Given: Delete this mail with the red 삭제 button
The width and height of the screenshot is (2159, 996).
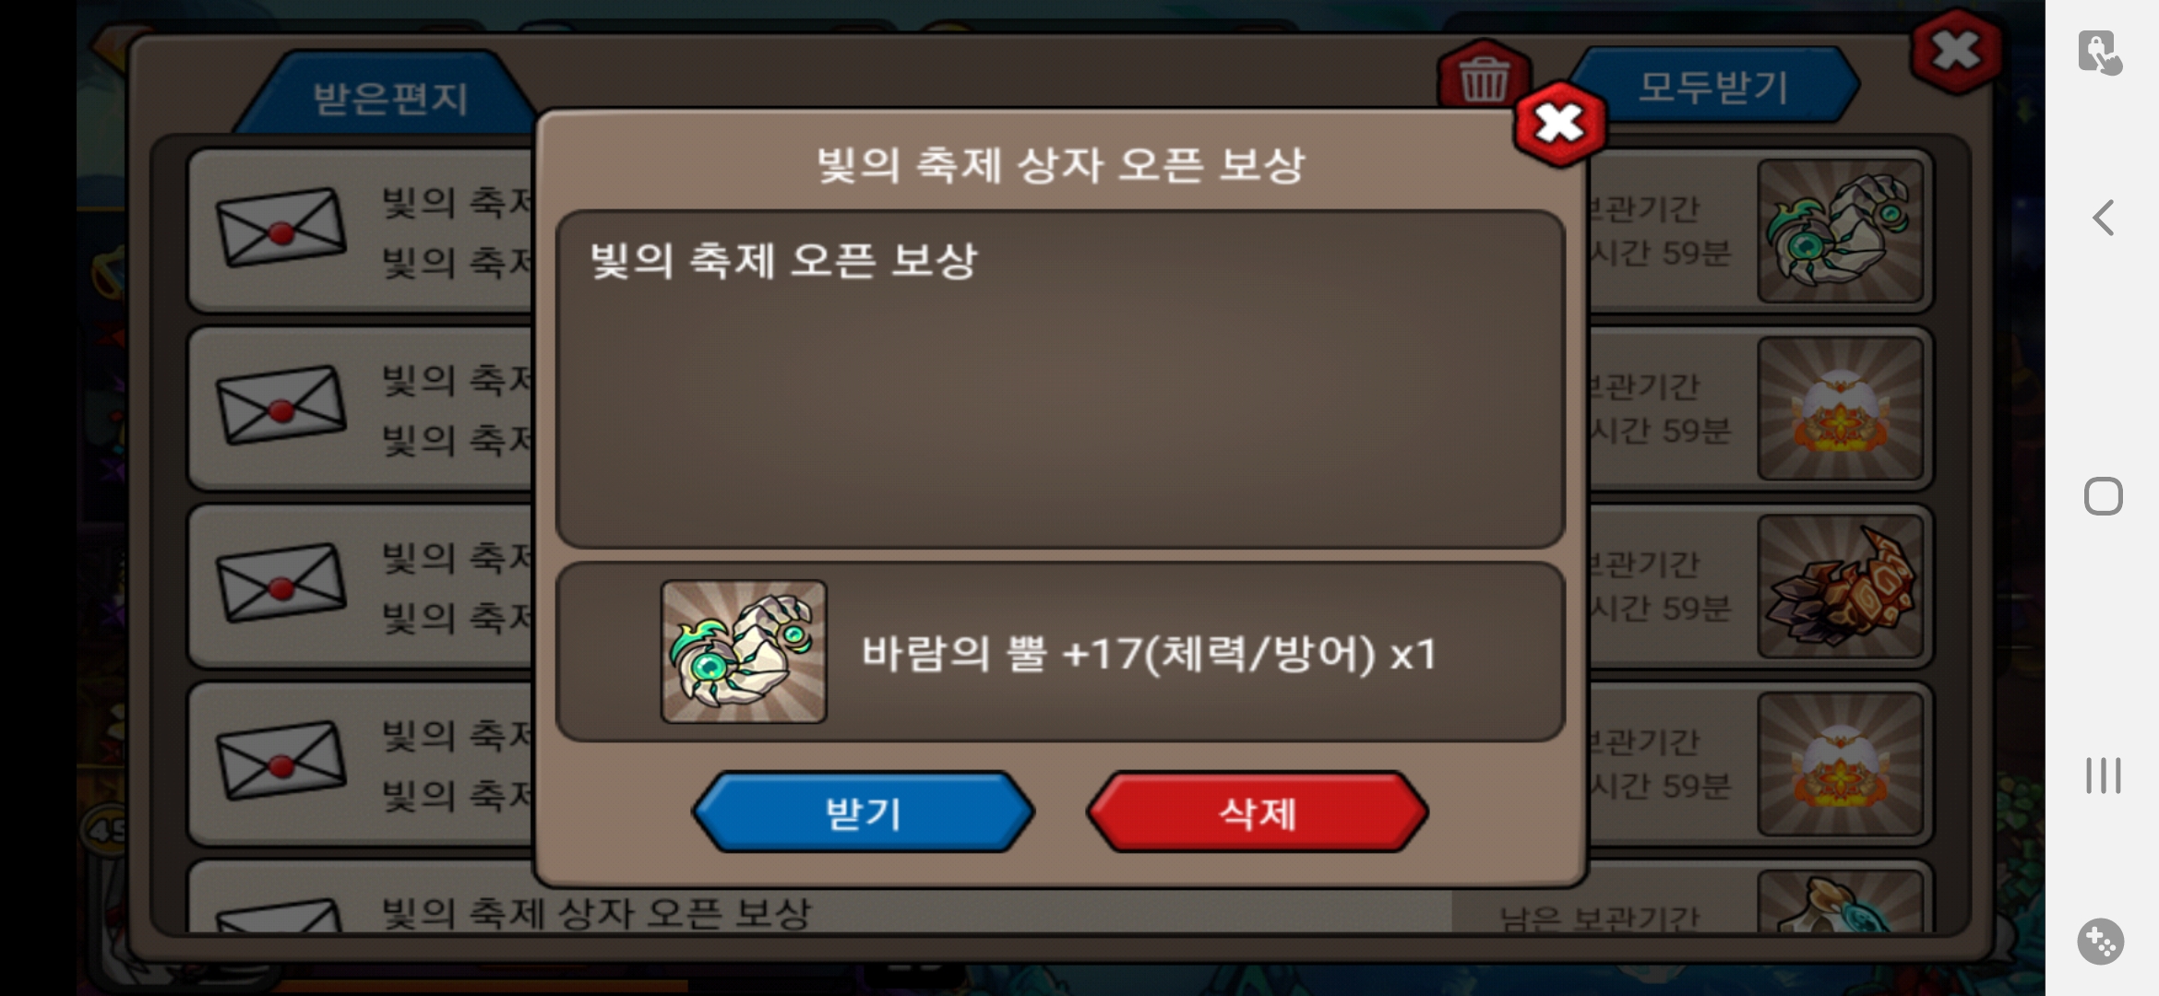Looking at the screenshot, I should [x=1258, y=812].
